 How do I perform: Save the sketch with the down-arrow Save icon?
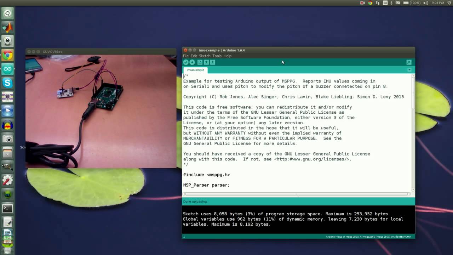213,62
